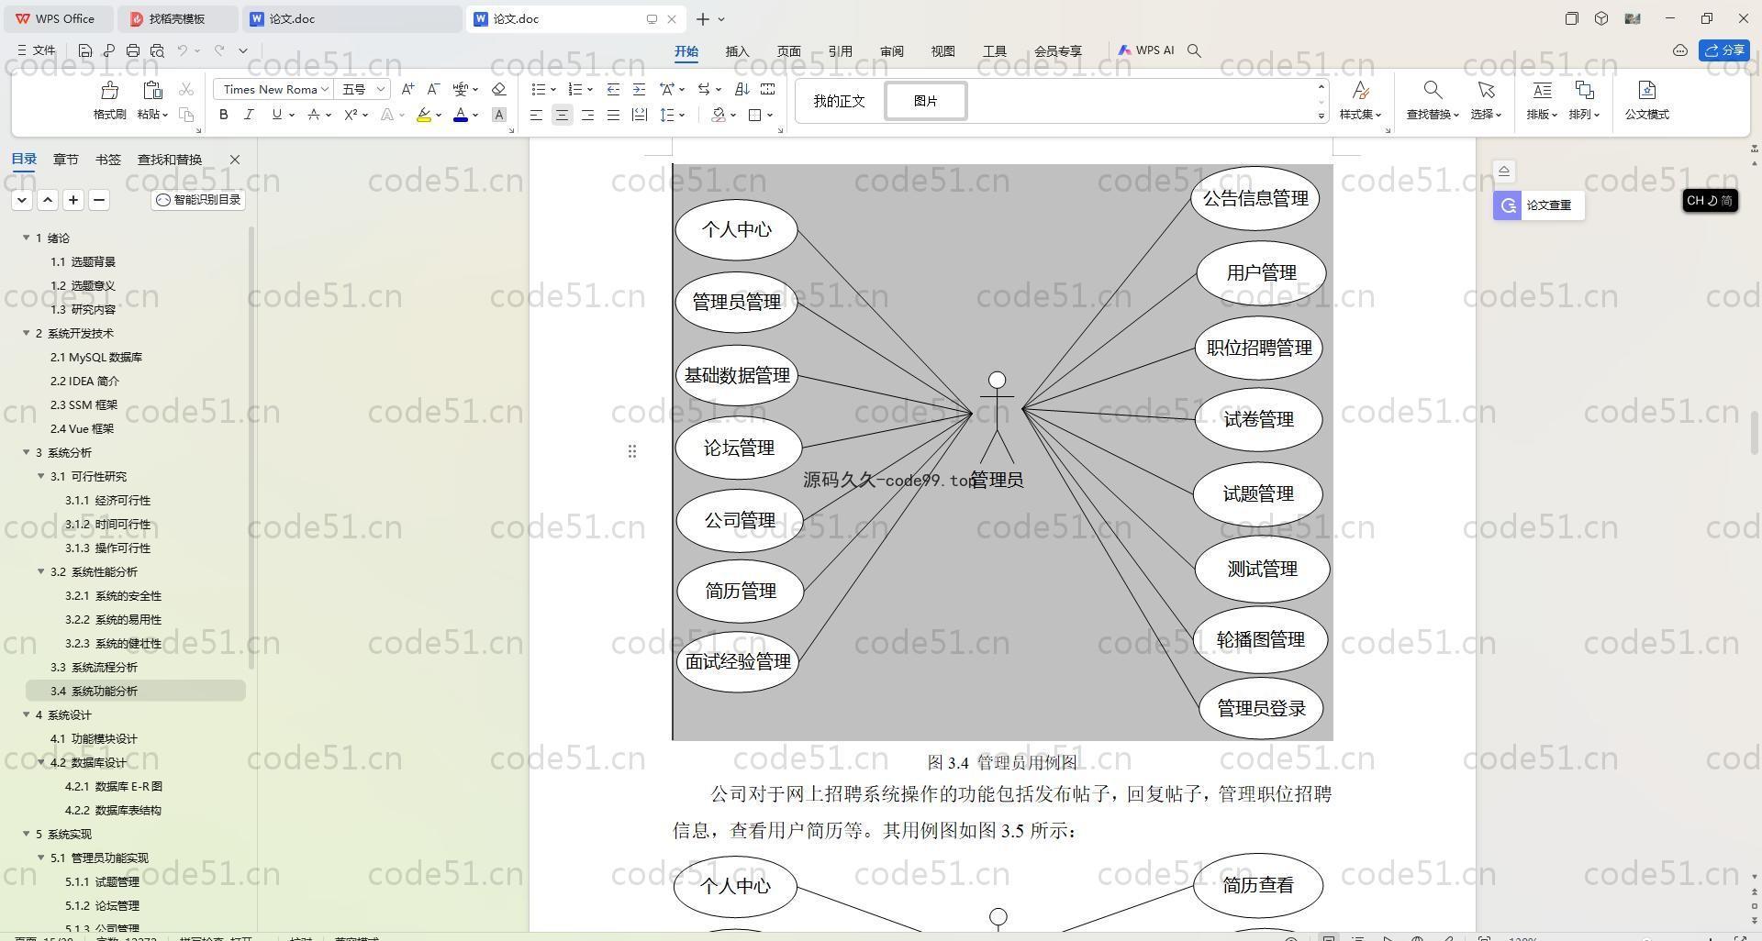Click the Share (分享) button
Image resolution: width=1762 pixels, height=941 pixels.
pos(1723,50)
